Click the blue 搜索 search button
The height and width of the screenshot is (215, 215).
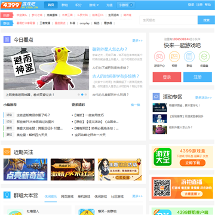click(x=206, y=20)
